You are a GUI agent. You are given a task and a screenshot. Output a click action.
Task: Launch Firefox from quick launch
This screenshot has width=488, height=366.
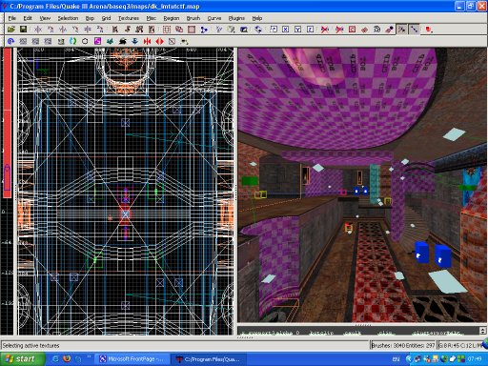tap(67, 359)
